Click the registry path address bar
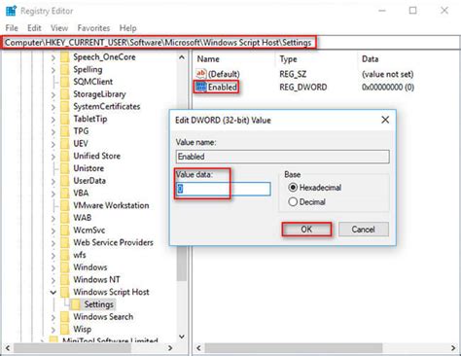 click(231, 43)
